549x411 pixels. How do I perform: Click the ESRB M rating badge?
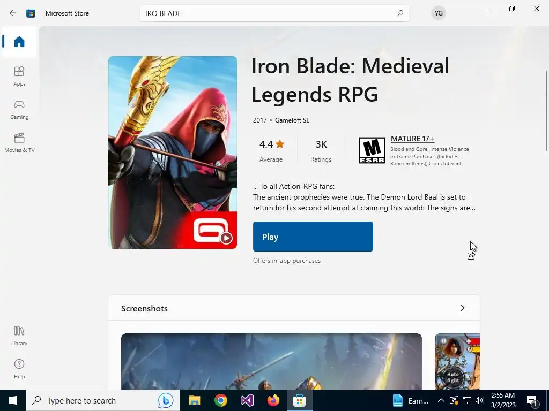click(x=372, y=150)
